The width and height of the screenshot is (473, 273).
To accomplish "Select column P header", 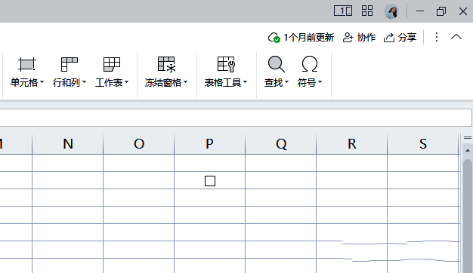I will coord(209,144).
